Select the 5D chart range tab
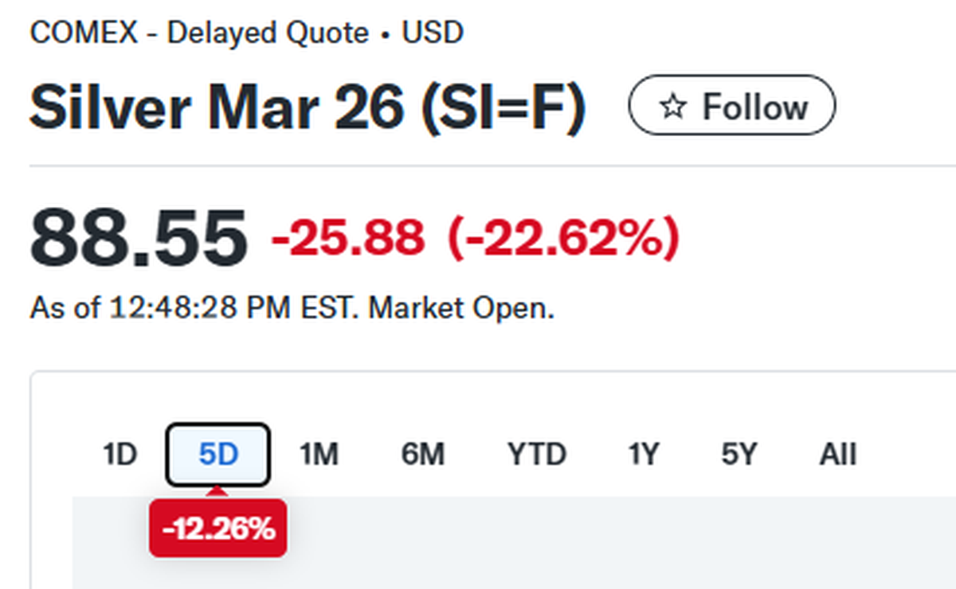This screenshot has width=956, height=589. [x=217, y=454]
